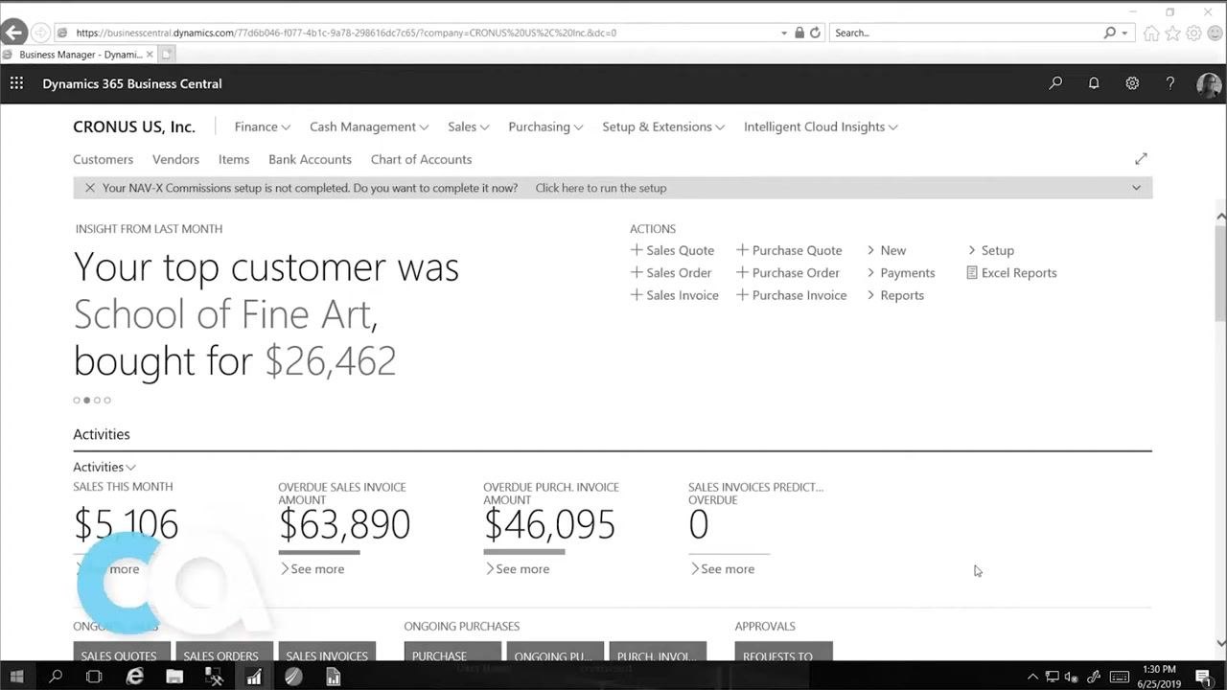The width and height of the screenshot is (1227, 690).
Task: Open the Help question mark icon
Action: tap(1170, 83)
